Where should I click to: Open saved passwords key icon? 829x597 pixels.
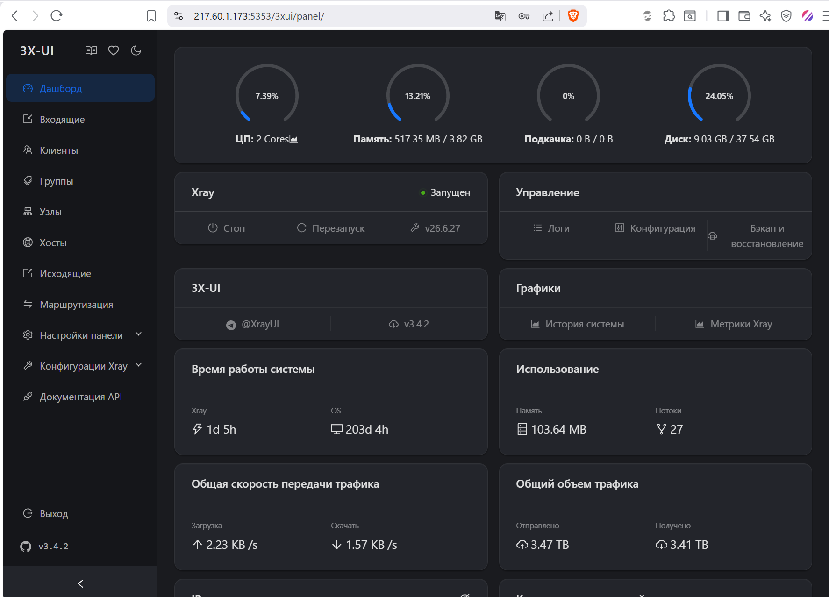[524, 16]
